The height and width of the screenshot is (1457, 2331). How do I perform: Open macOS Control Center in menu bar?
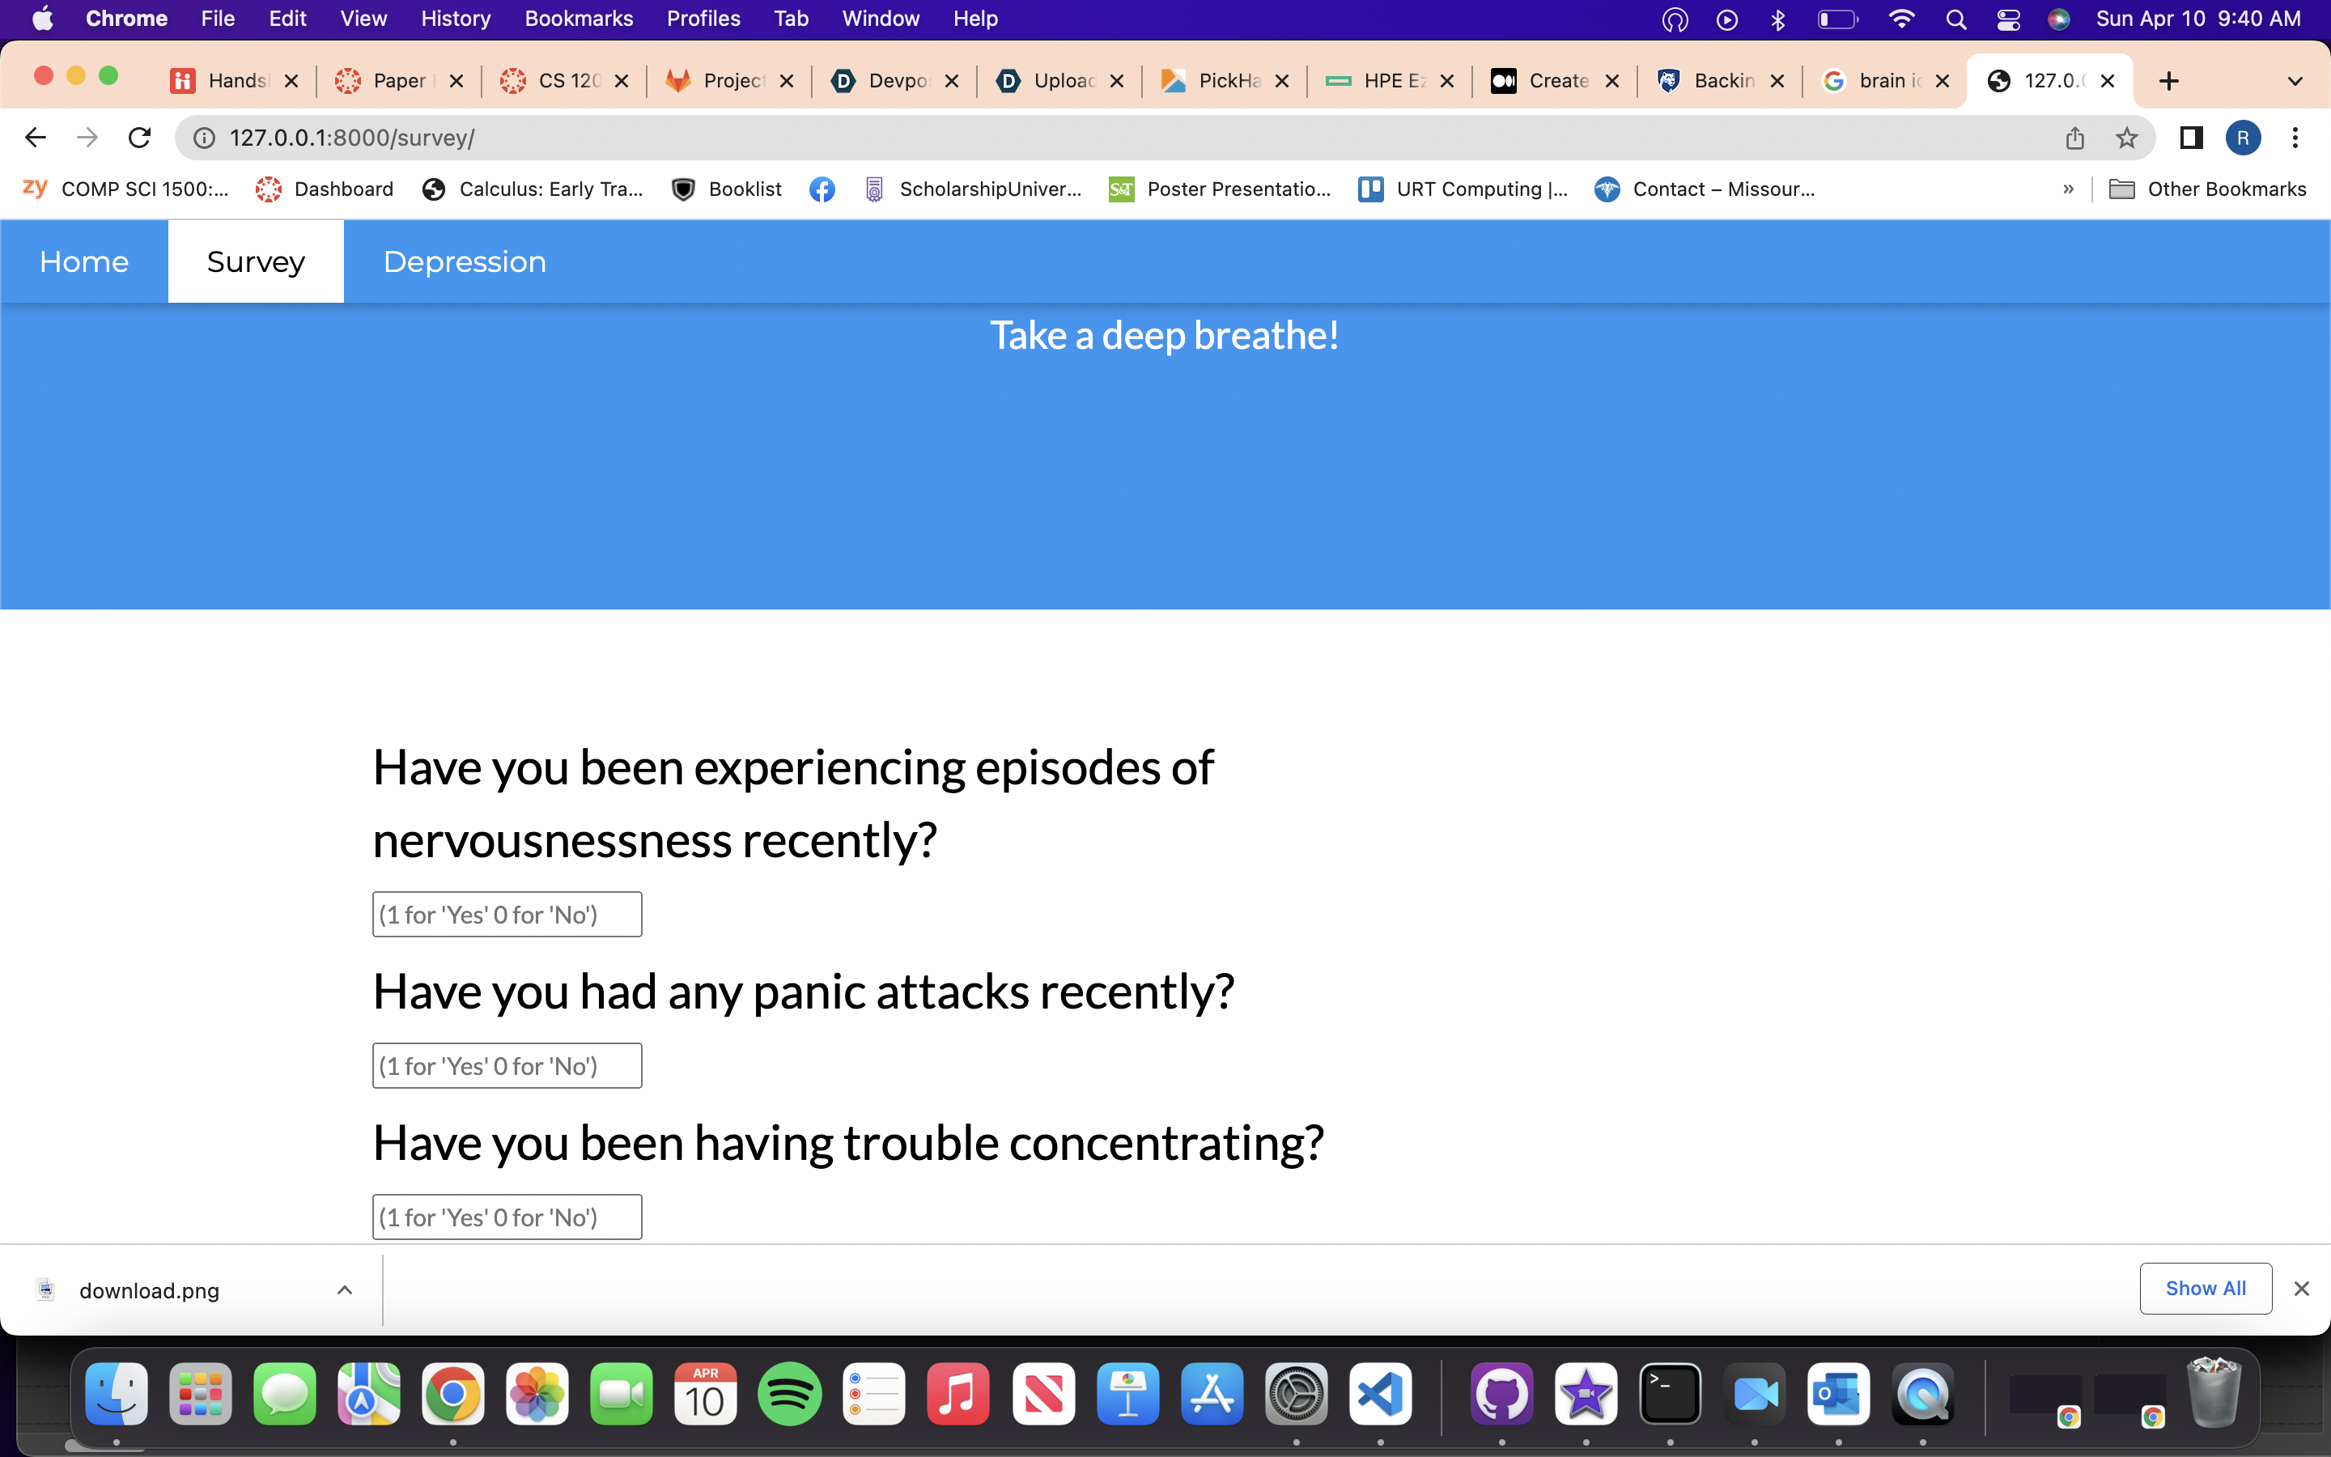[2007, 19]
